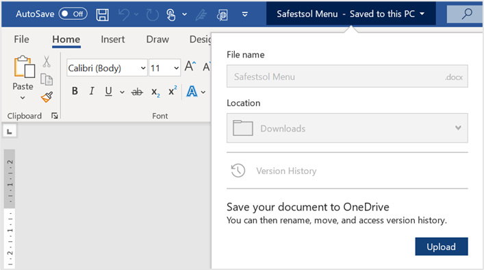This screenshot has width=484, height=270.
Task: Toggle Italic formatting
Action: 92,91
